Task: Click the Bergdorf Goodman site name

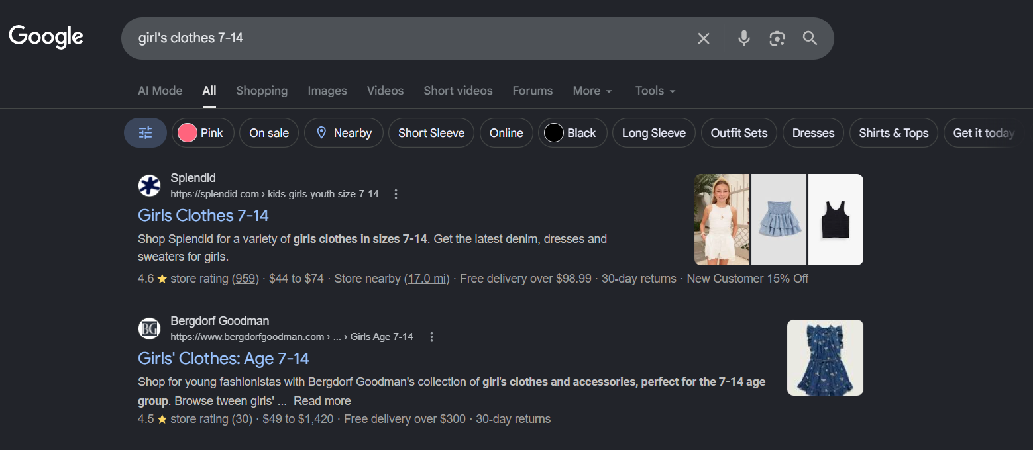Action: 220,321
